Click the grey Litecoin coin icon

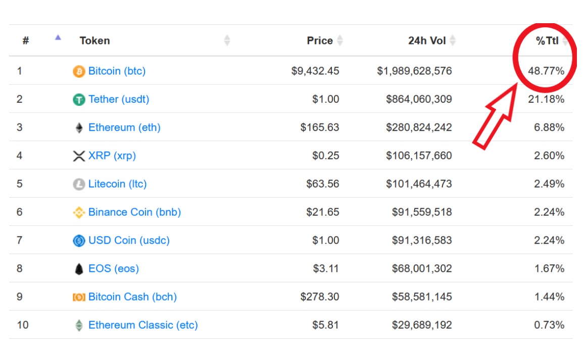coord(79,185)
